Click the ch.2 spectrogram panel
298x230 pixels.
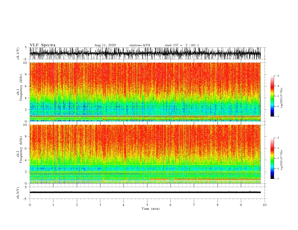coord(145,154)
